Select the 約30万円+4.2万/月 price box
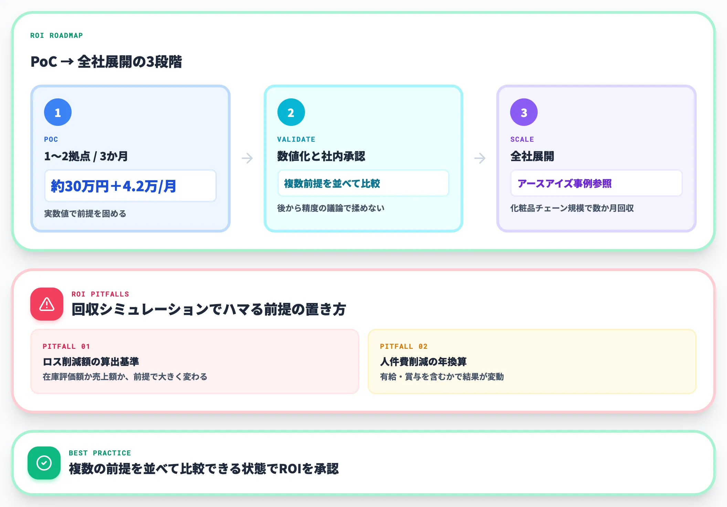The image size is (727, 507). tap(130, 186)
